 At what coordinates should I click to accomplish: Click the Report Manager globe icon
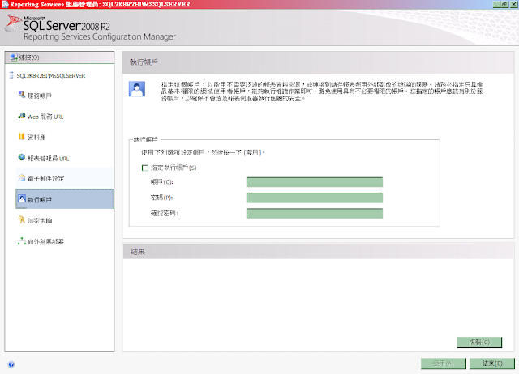22,157
